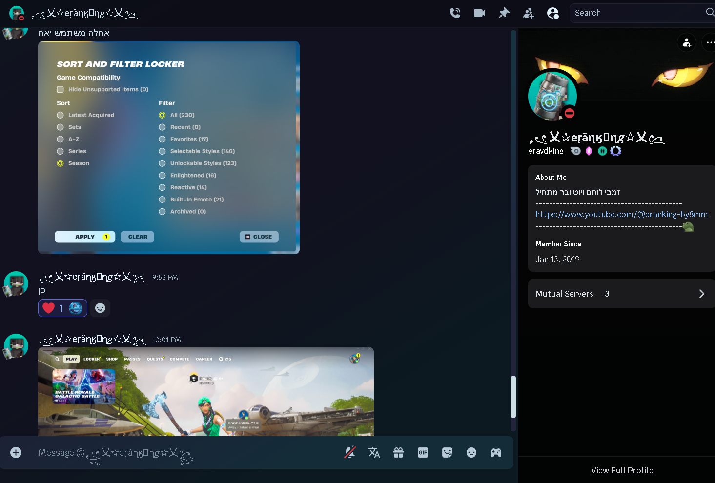This screenshot has height=483, width=715.
Task: Open the attachment plus button
Action: [x=16, y=452]
